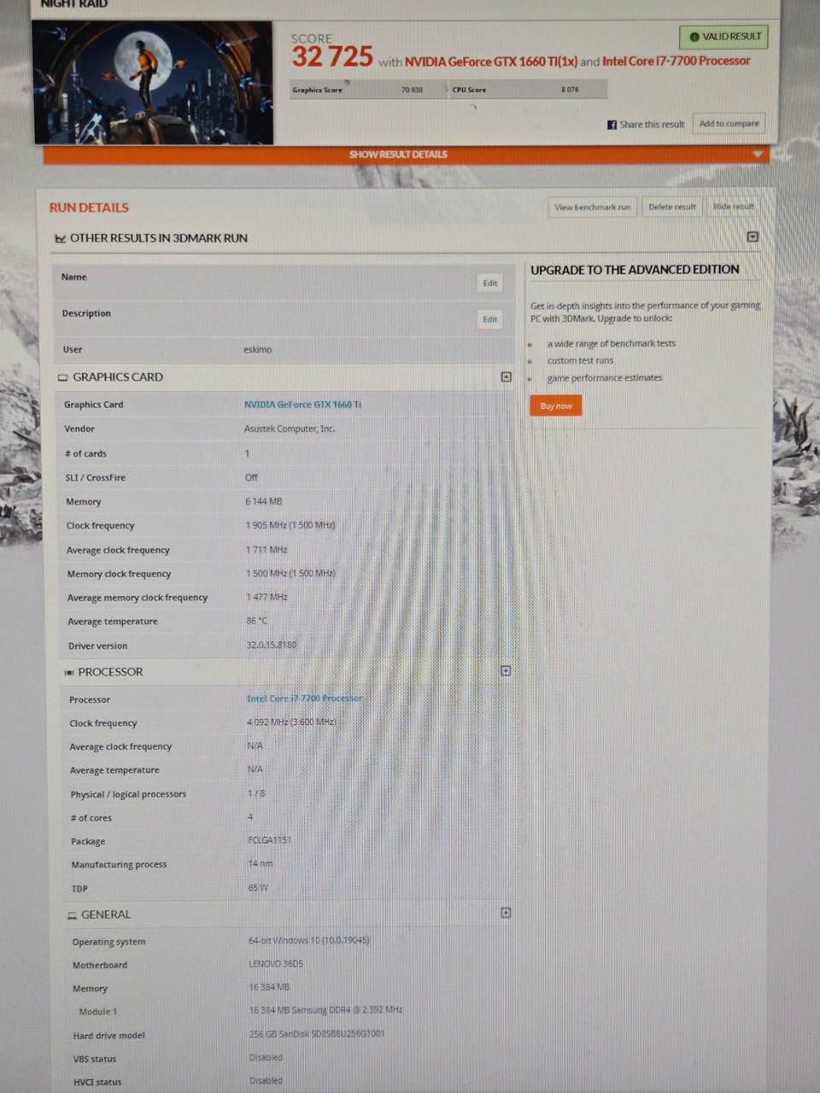
Task: Click Module 1 Samsung DDR4 value
Action: [x=325, y=1009]
